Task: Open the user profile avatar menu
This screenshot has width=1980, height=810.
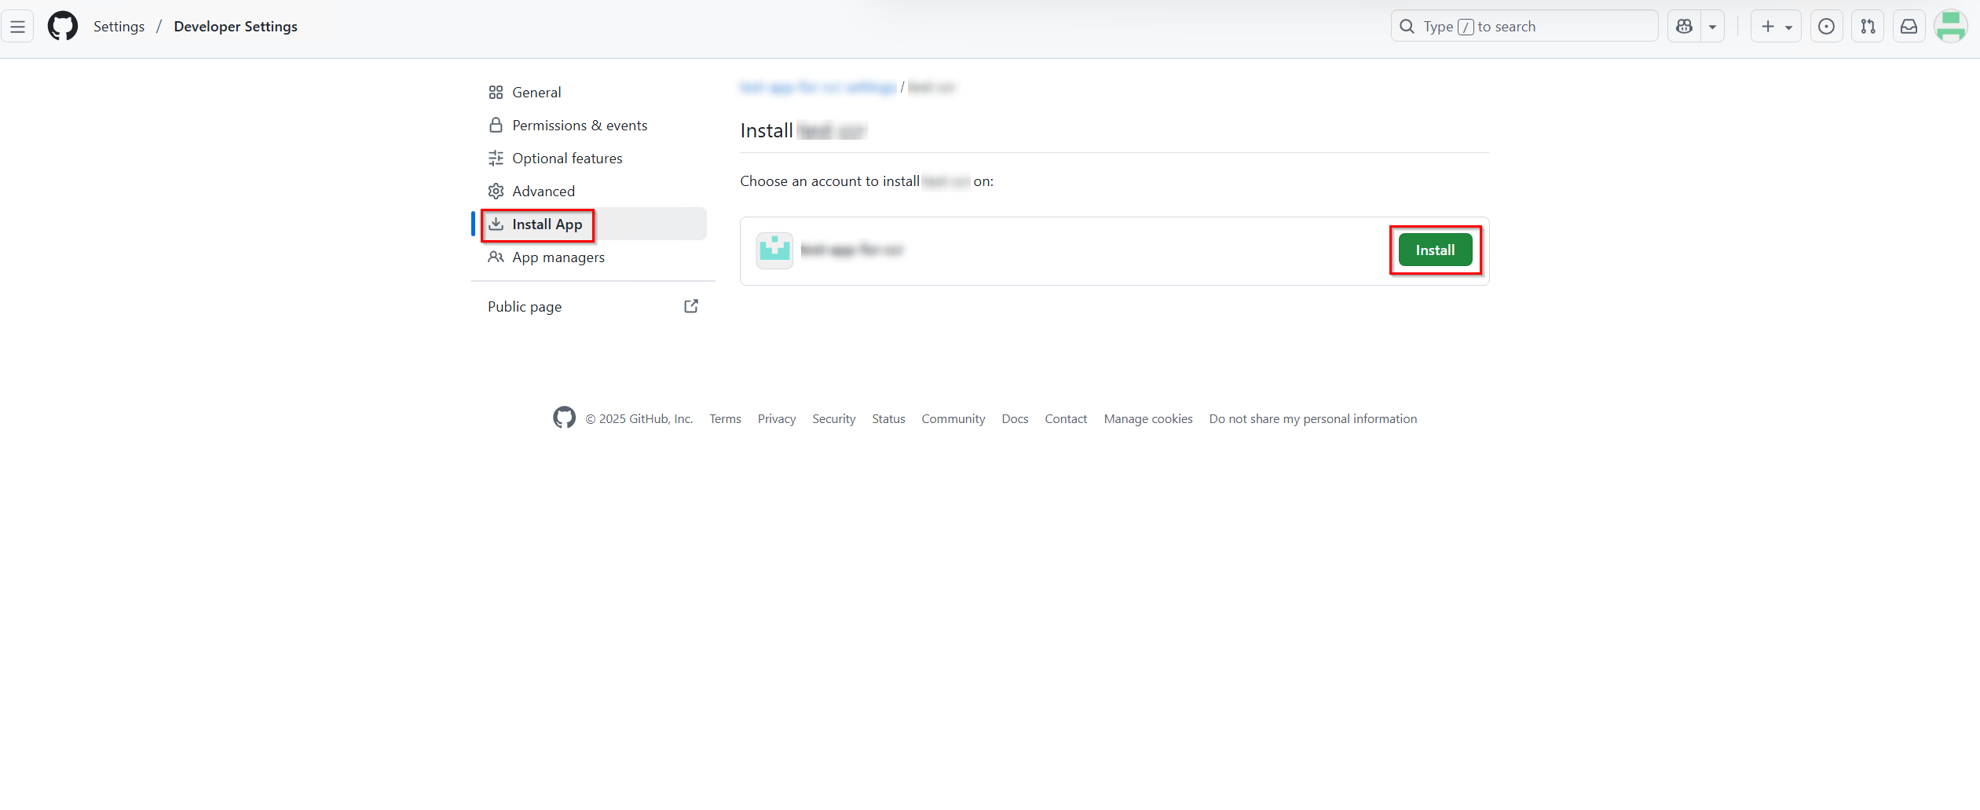Action: point(1950,27)
